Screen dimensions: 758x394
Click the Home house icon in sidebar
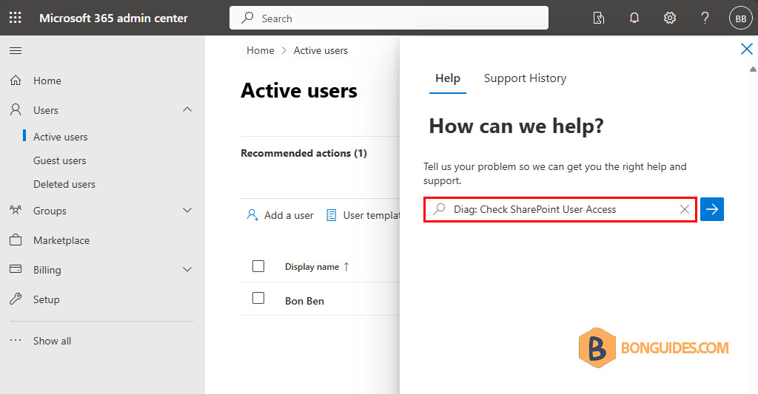pyautogui.click(x=16, y=80)
